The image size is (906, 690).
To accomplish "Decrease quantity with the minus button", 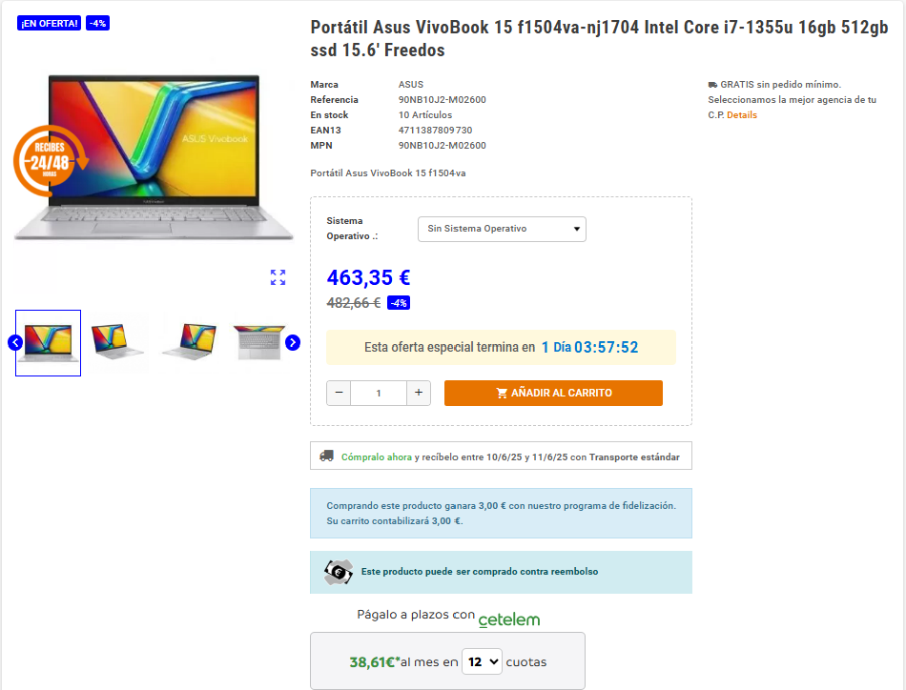I will [339, 393].
